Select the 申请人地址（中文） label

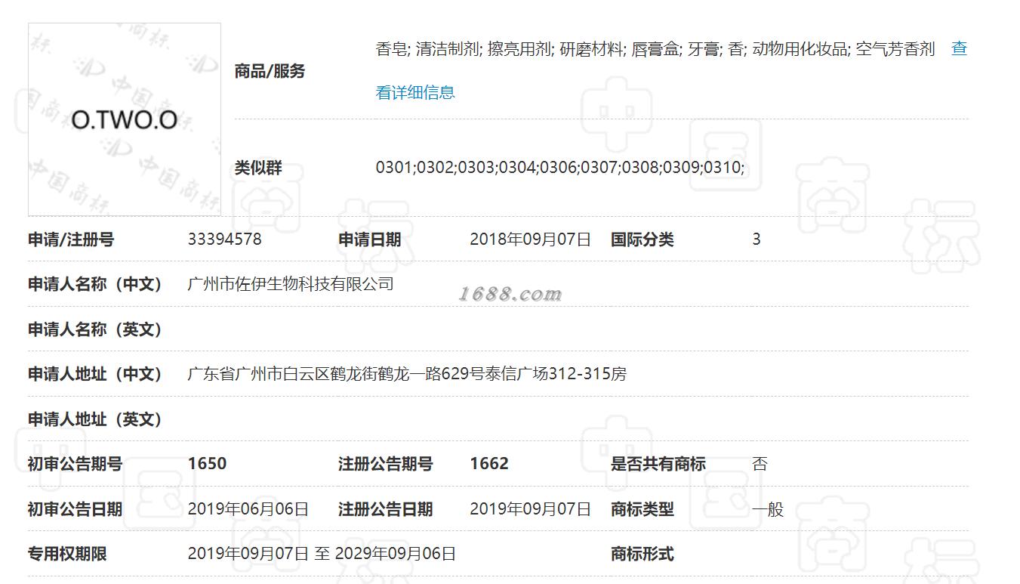(x=95, y=374)
